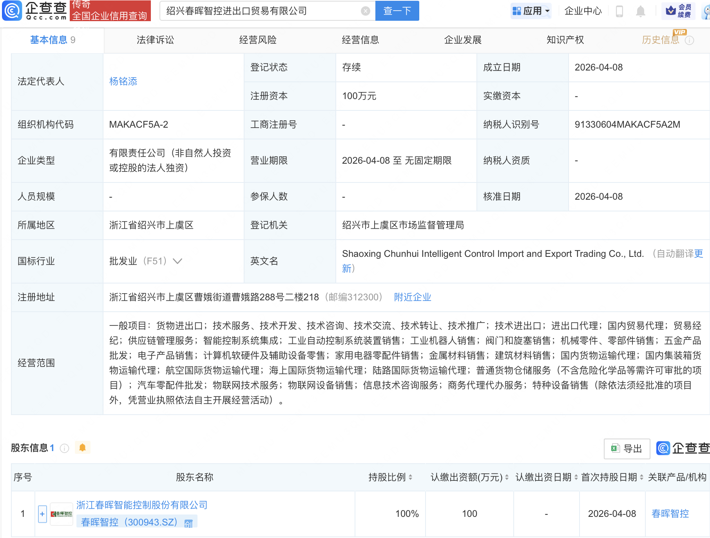
Task: Click the Qichacha logo icon
Action: (x=12, y=11)
